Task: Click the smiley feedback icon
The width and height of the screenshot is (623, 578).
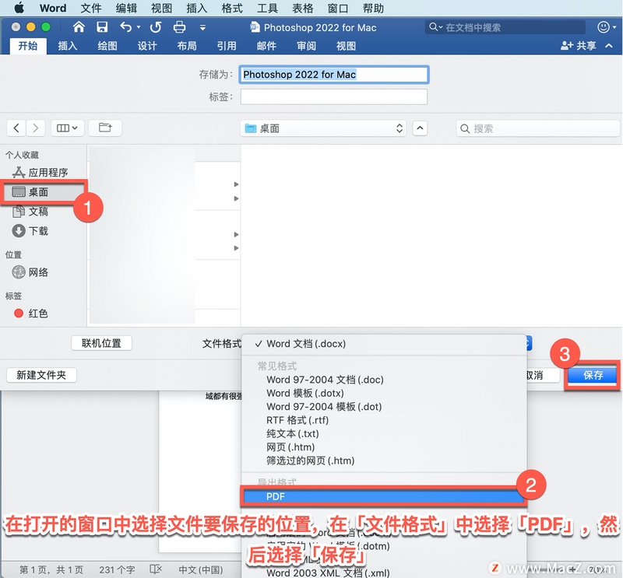Action: (604, 27)
